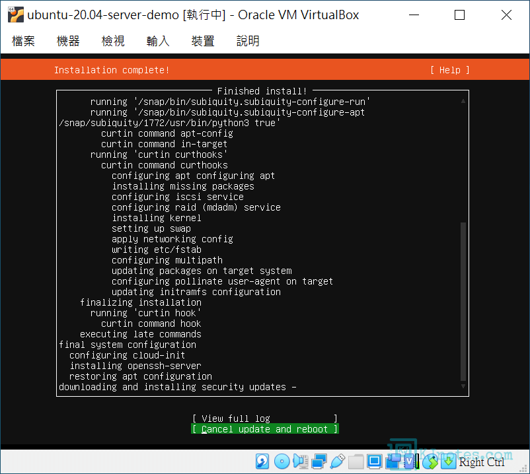Viewport: 530px width, 474px height.
Task: Click 'configuring iscsi service' log line
Action: pyautogui.click(x=178, y=197)
